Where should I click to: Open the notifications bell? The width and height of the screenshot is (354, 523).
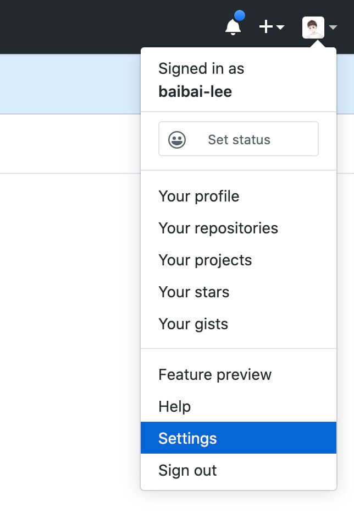[233, 27]
